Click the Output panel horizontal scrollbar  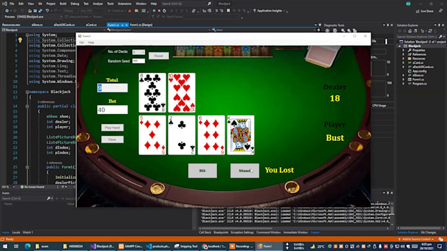click(x=294, y=228)
